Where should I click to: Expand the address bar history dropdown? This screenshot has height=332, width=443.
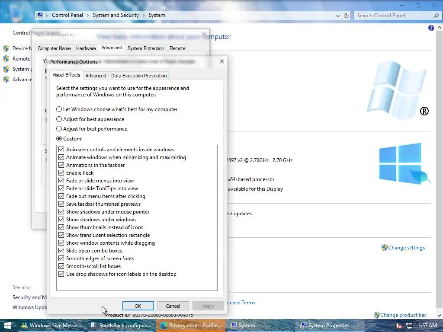[x=337, y=16]
